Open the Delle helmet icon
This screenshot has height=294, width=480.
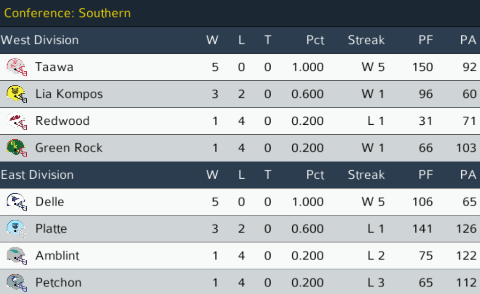tap(16, 202)
